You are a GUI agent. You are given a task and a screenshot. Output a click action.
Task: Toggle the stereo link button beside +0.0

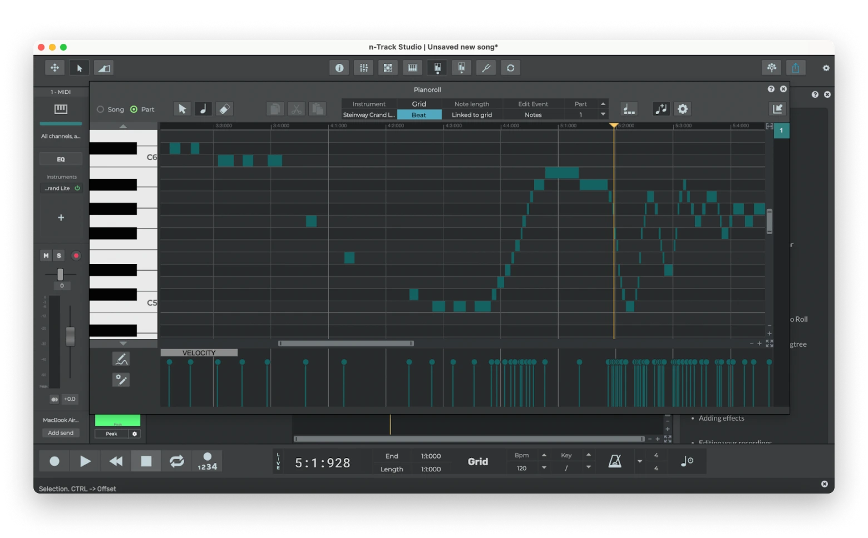tap(54, 399)
